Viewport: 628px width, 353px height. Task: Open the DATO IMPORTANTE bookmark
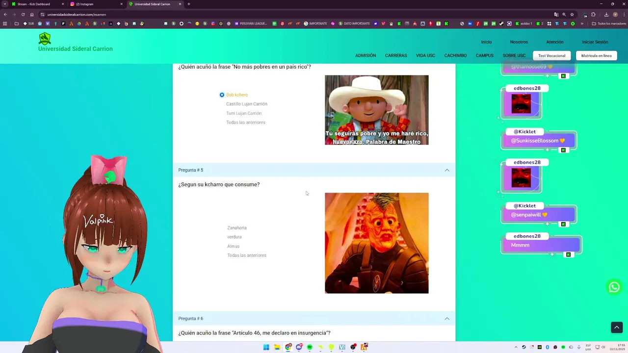(354, 24)
